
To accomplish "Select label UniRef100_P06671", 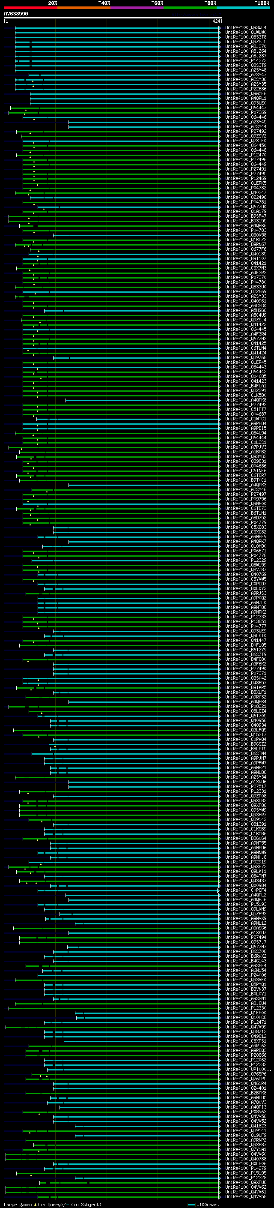I will (x=246, y=551).
